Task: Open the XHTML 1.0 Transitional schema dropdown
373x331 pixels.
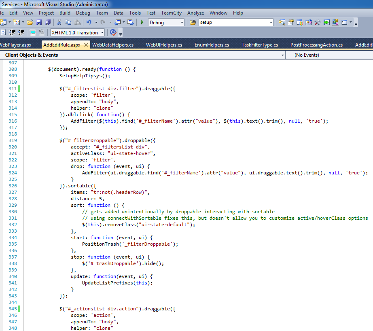Action: (x=102, y=33)
